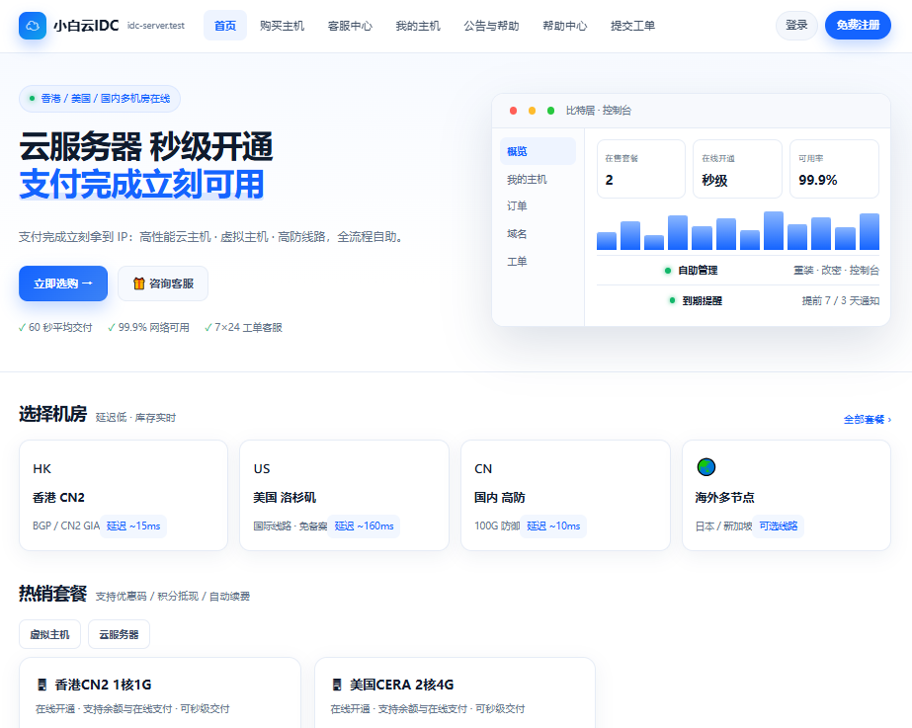Click 重装 · 改密 · 控制台 text
This screenshot has height=728, width=912.
tap(836, 271)
